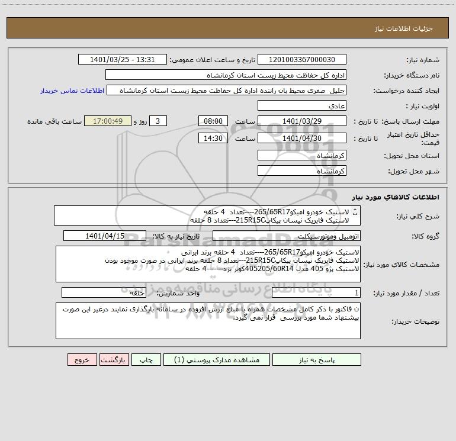Click the چاپ print button
The height and width of the screenshot is (441, 456).
pyautogui.click(x=146, y=359)
